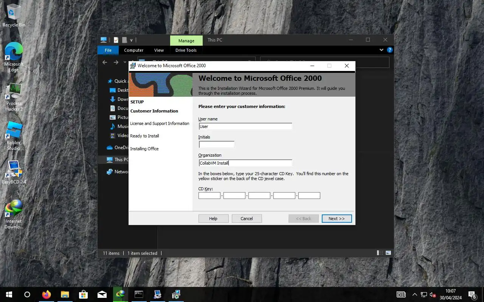Select Downloads in Explorer sidebar
The height and width of the screenshot is (302, 484).
tap(119, 99)
